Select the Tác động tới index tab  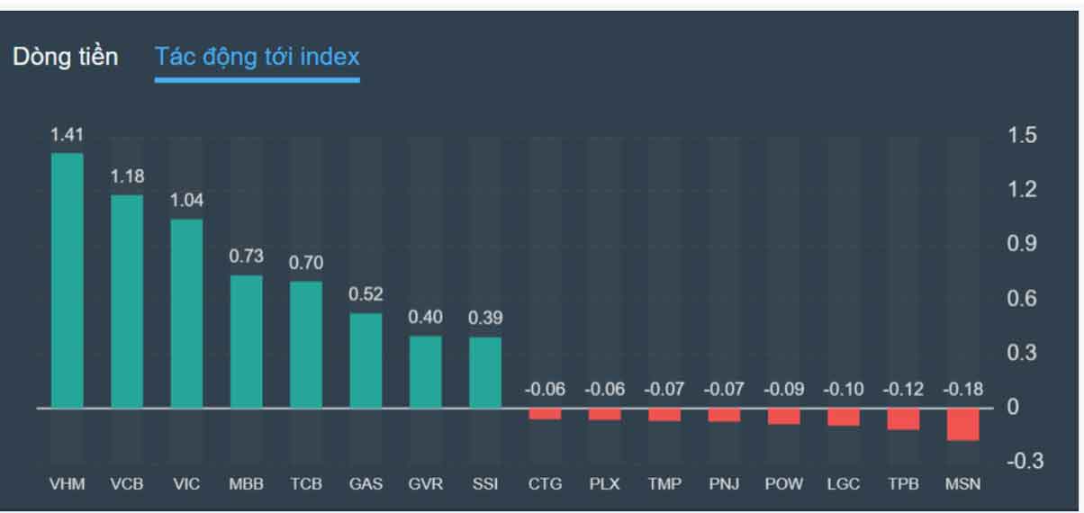(x=257, y=57)
